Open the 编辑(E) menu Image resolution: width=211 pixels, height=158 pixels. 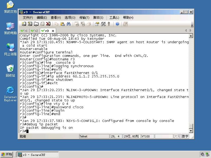click(42, 18)
